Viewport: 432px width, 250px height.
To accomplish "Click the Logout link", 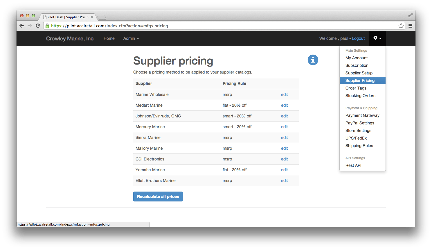I will 358,38.
